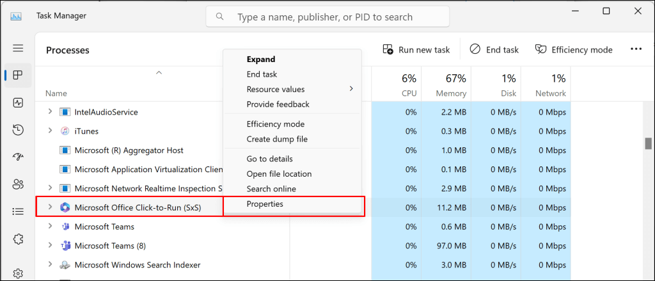Click the vertical scrollbar thumb
The height and width of the screenshot is (281, 655).
pyautogui.click(x=649, y=143)
